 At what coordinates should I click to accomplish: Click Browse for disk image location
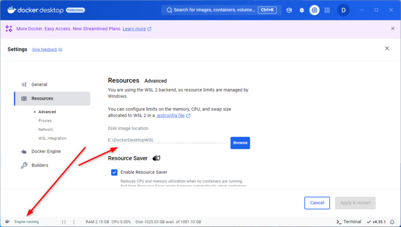[240, 142]
